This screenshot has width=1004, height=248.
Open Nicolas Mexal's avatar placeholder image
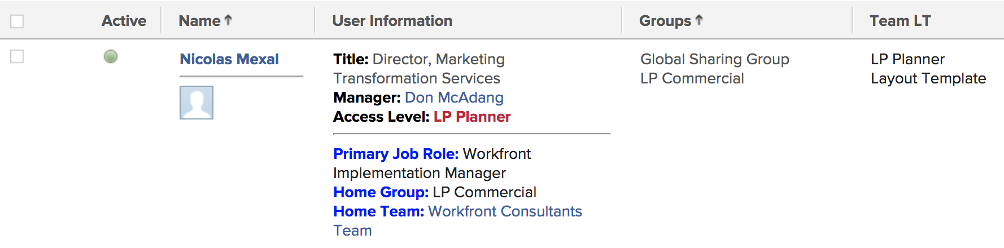(x=197, y=103)
